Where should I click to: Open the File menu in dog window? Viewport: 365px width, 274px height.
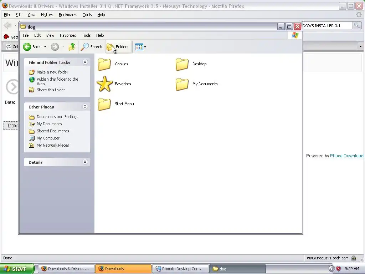26,35
